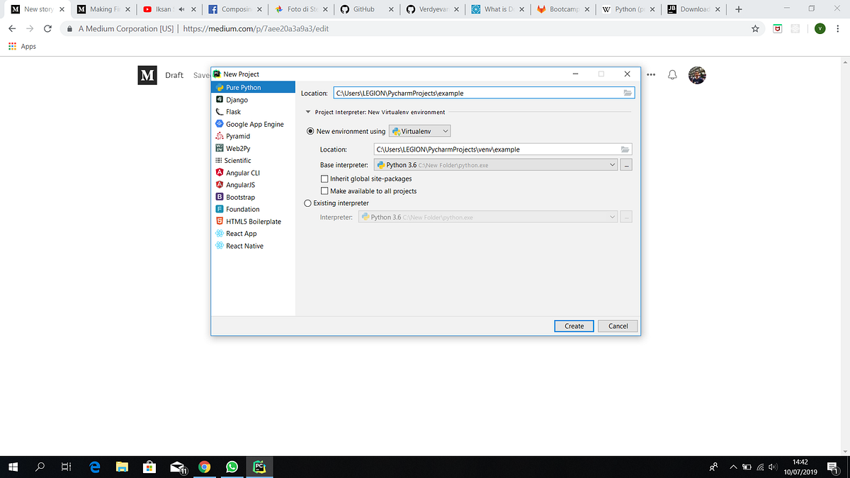Cancel the New Project dialog
Viewport: 850px width, 478px height.
(x=617, y=326)
